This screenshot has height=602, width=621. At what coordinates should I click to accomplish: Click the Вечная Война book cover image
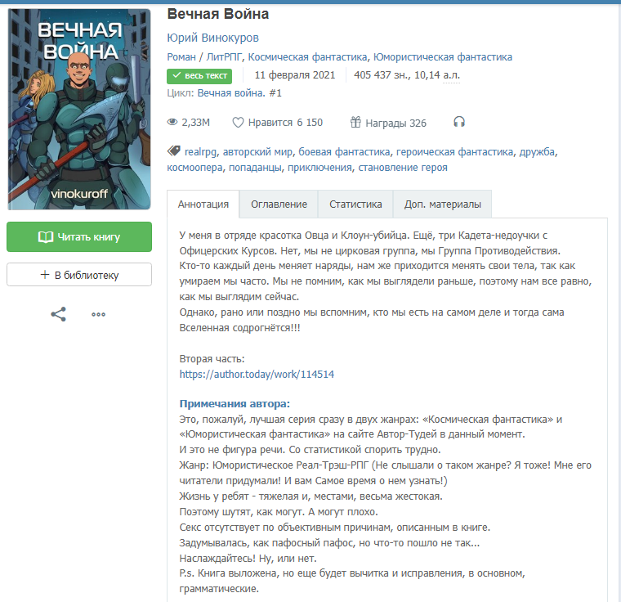pyautogui.click(x=79, y=109)
